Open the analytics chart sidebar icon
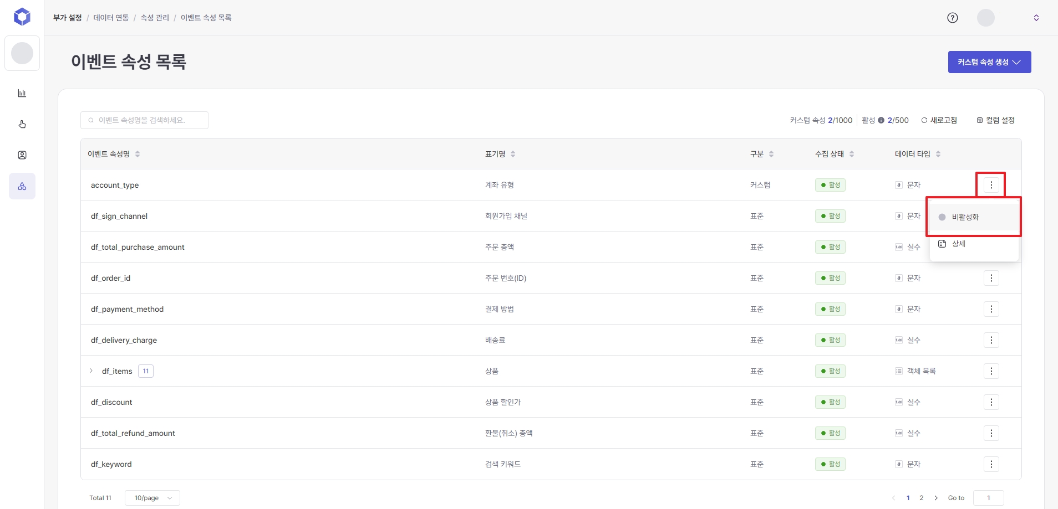Screen dimensions: 1058x509 click(22, 93)
